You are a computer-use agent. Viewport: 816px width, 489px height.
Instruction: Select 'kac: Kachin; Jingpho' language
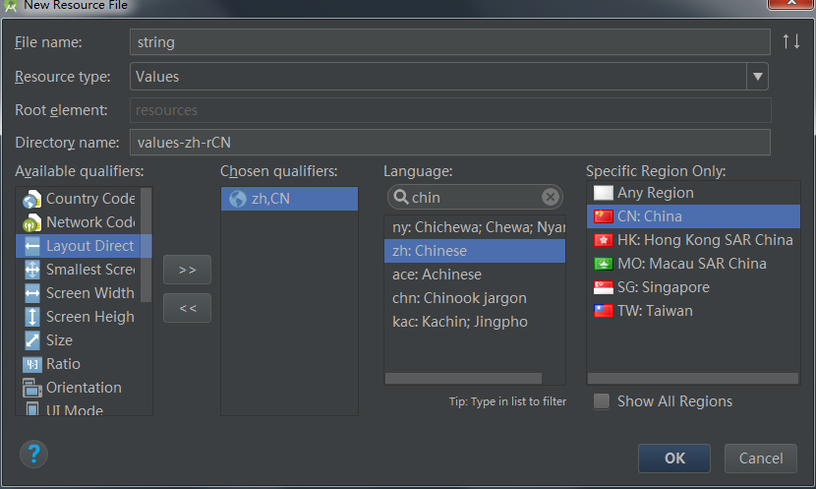coord(475,322)
